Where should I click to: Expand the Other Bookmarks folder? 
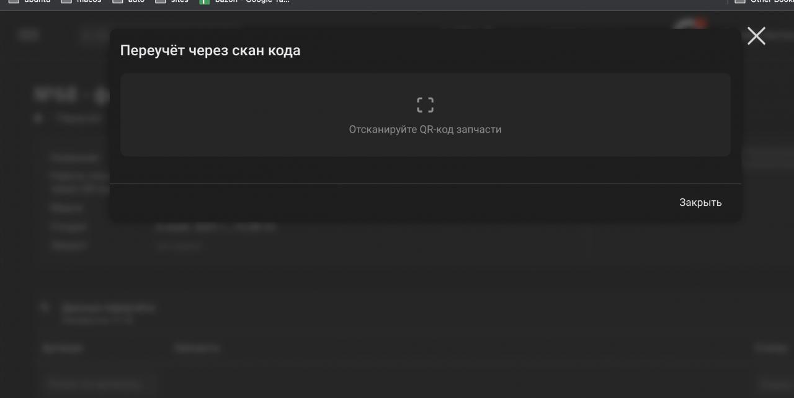click(x=763, y=2)
